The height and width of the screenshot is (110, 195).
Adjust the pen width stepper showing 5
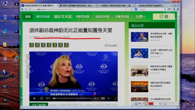(160, 103)
